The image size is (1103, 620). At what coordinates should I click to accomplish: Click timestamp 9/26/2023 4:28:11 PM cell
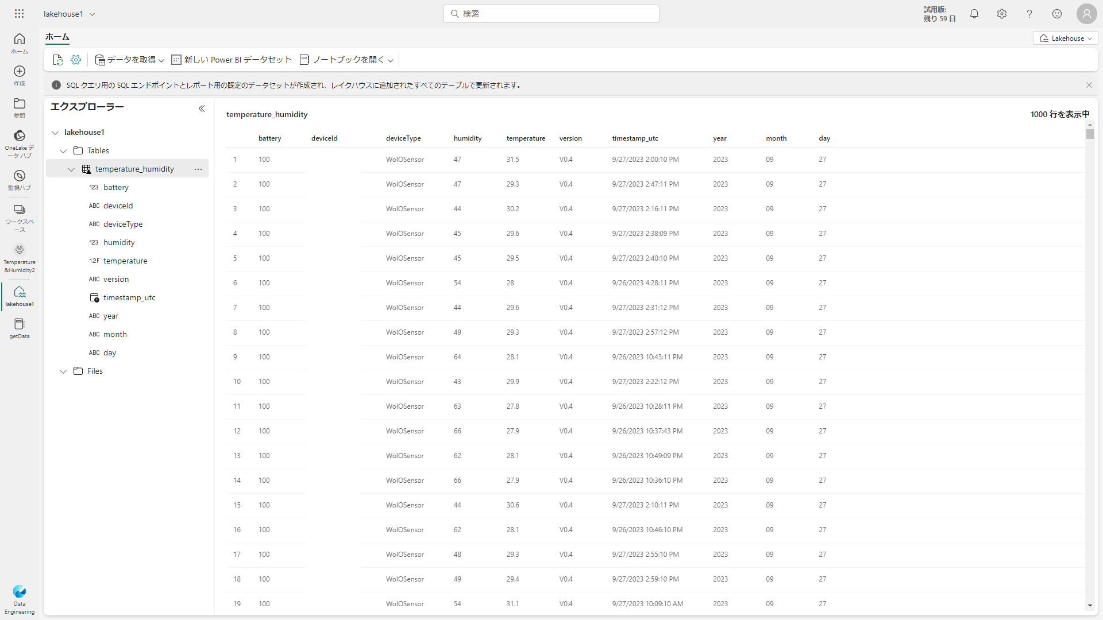click(x=645, y=283)
